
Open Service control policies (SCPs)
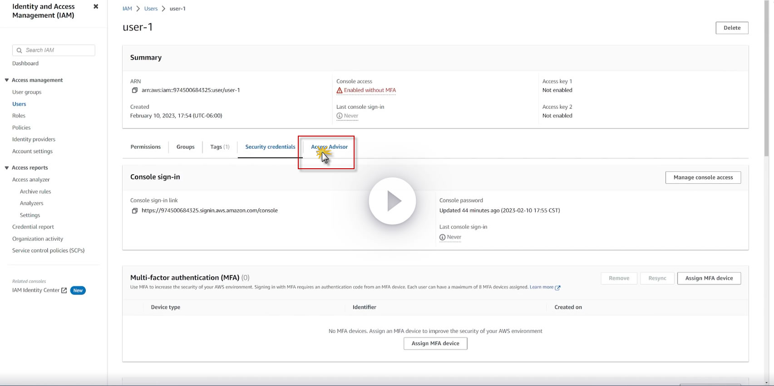49,250
